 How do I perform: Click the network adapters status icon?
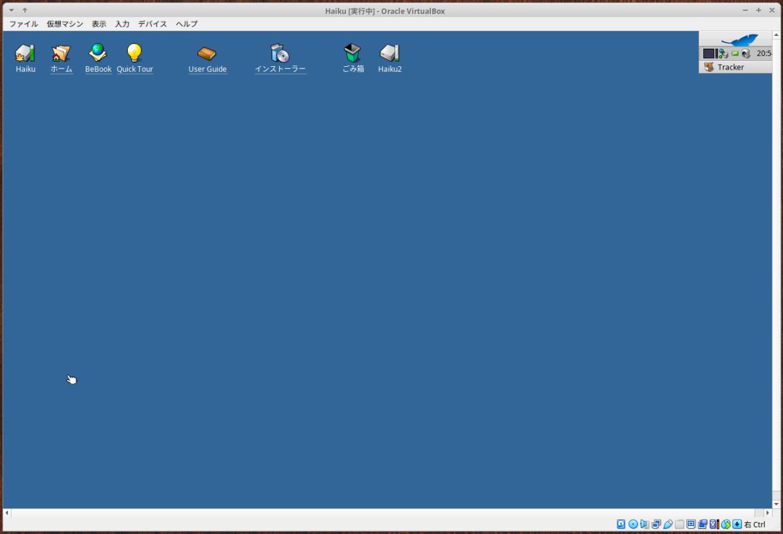pyautogui.click(x=656, y=524)
